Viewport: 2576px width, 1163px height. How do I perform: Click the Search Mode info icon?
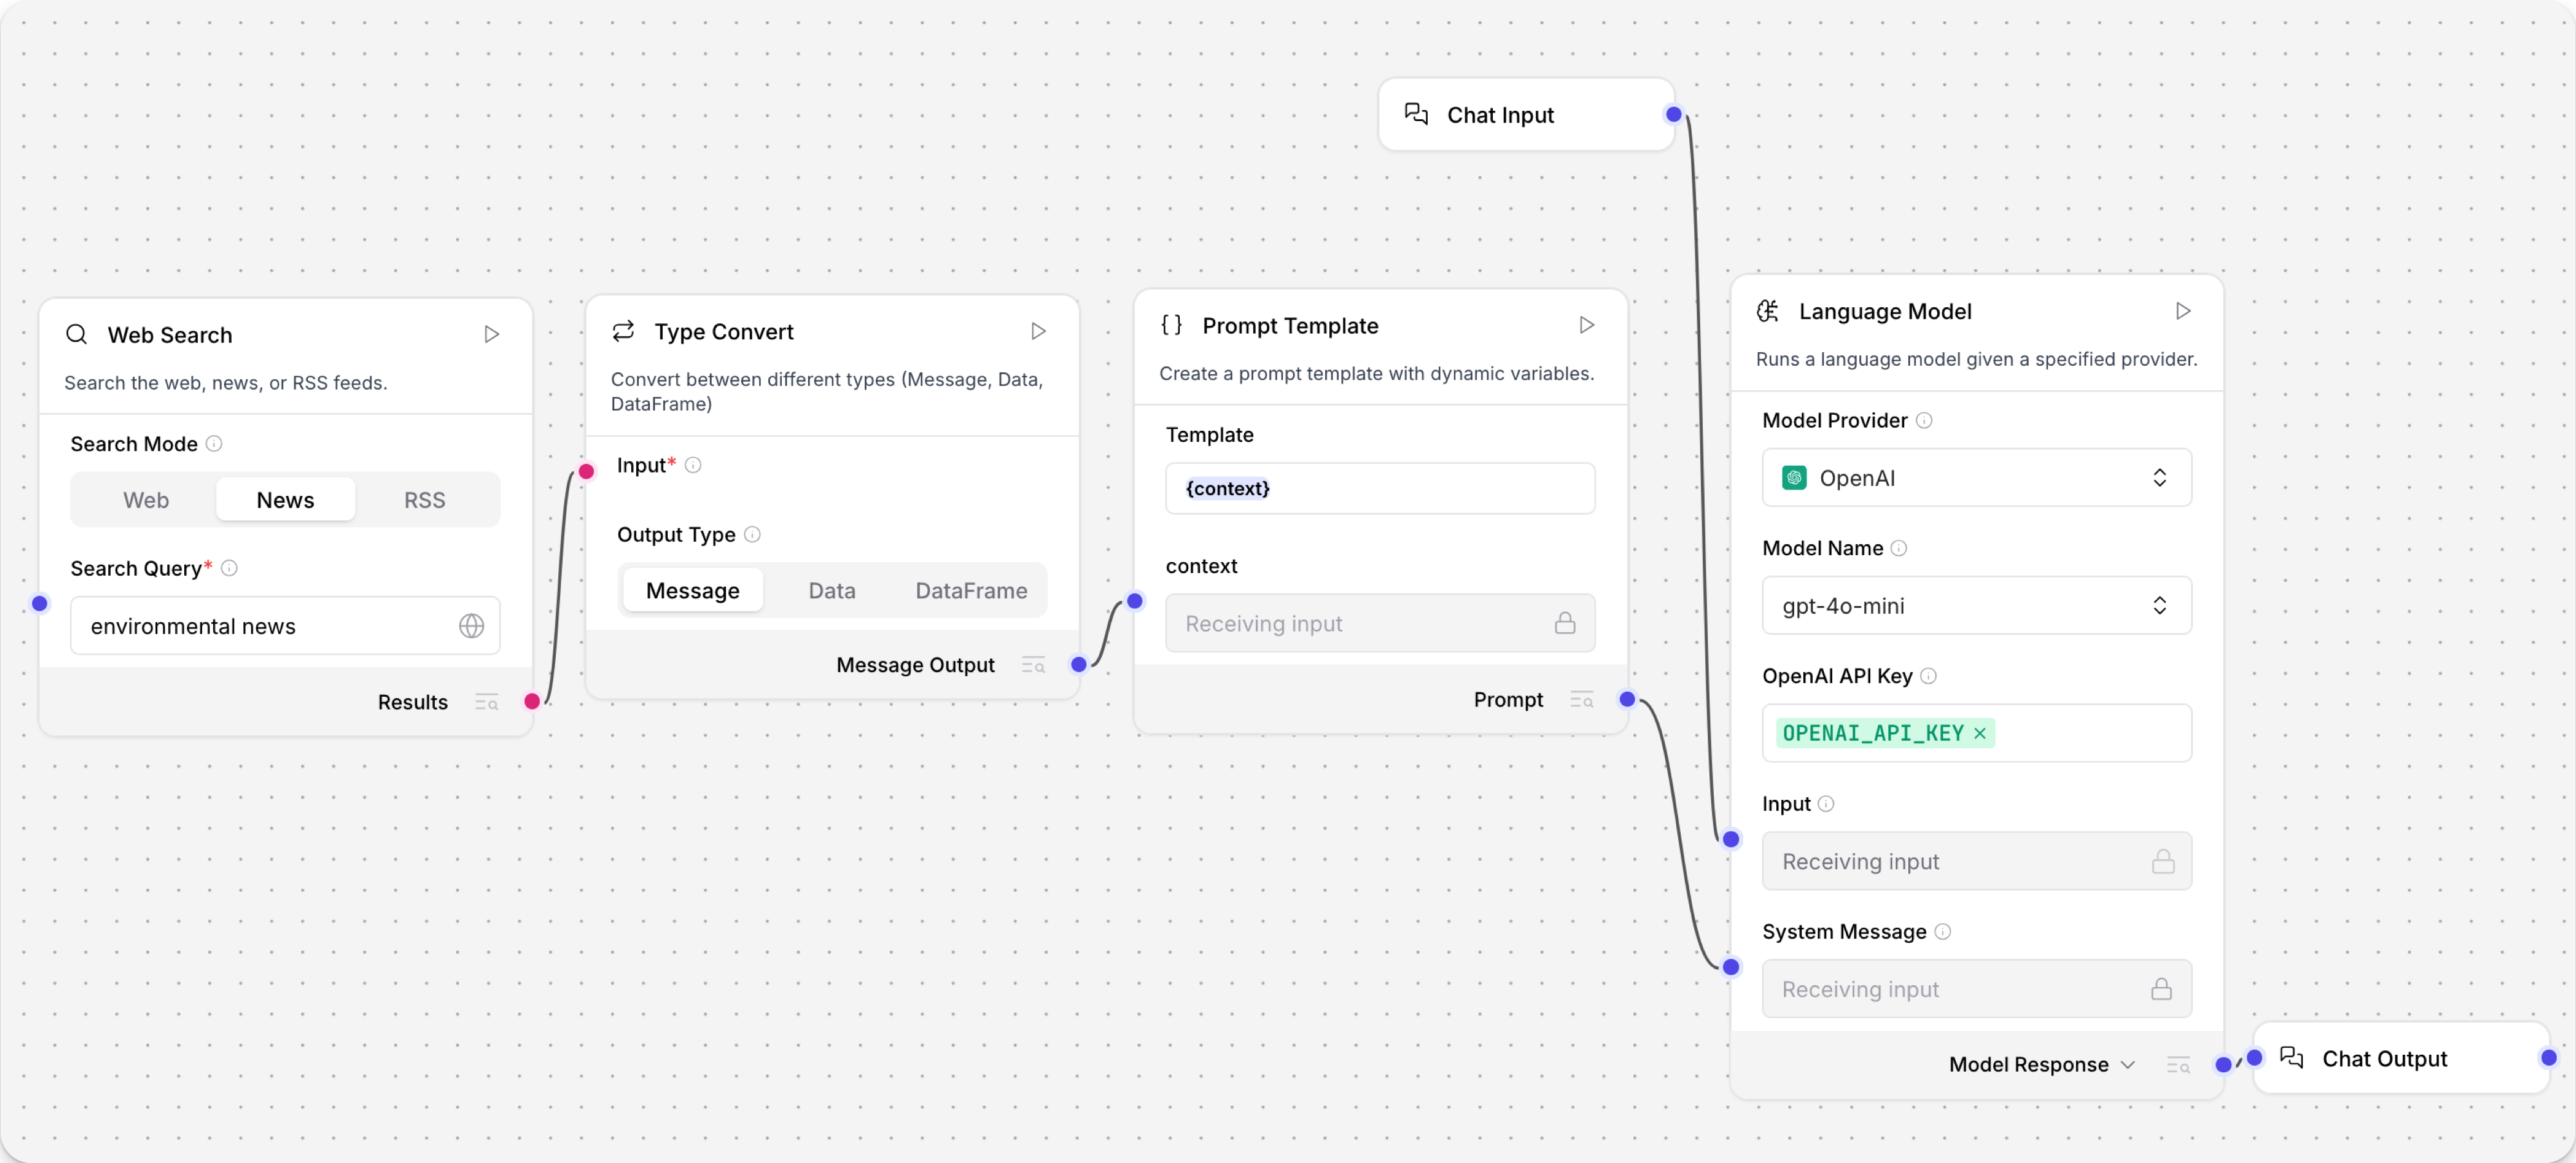coord(214,443)
